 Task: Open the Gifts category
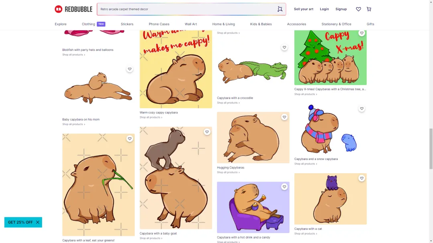(x=370, y=24)
